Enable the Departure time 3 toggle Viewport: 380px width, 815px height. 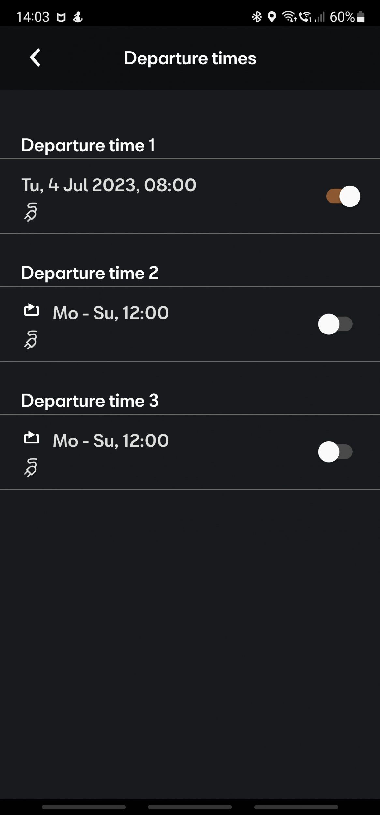[335, 452]
